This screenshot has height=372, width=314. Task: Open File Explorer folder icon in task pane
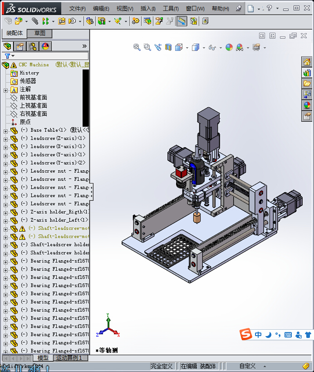coord(307,84)
